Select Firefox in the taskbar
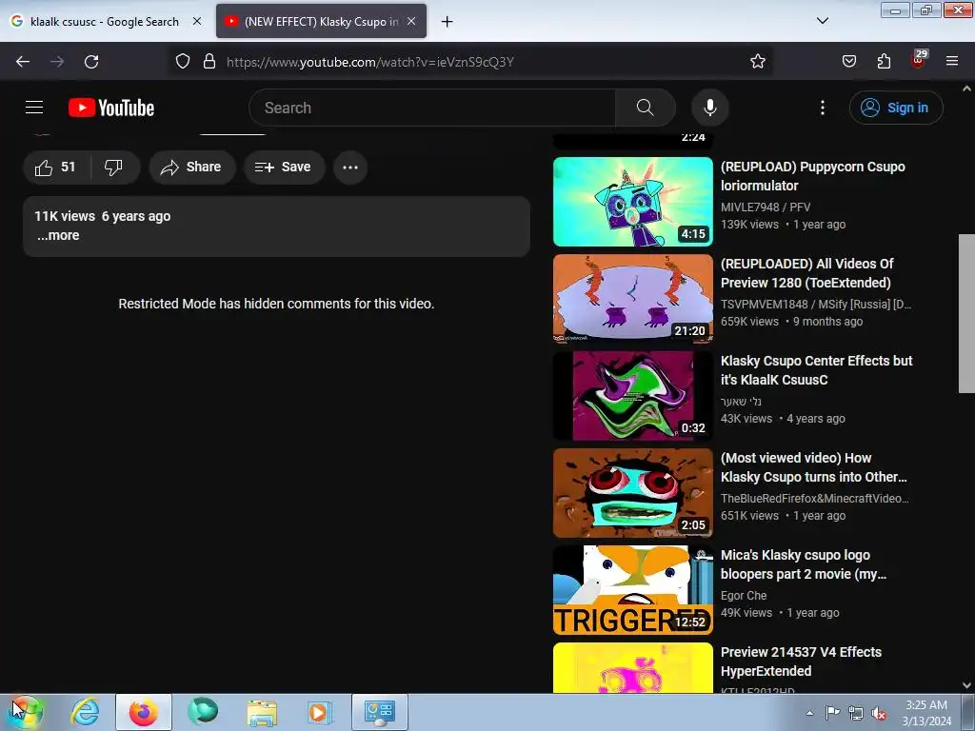Viewport: 975px width, 731px height. click(x=144, y=712)
